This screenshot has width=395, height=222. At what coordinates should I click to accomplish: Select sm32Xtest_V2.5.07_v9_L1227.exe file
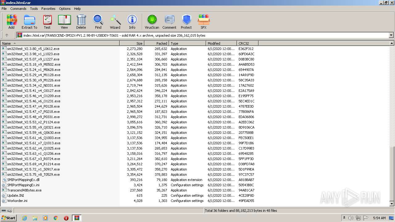[33, 59]
